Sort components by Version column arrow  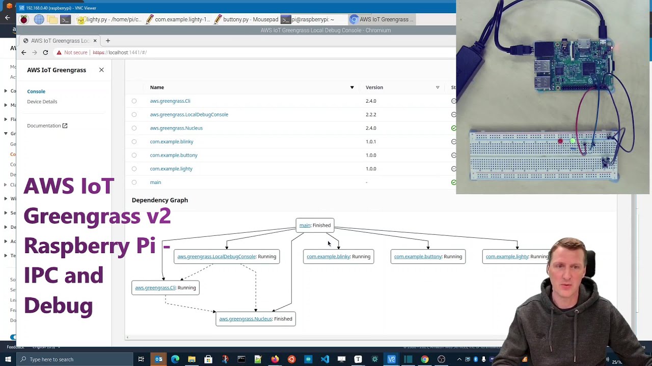click(438, 87)
